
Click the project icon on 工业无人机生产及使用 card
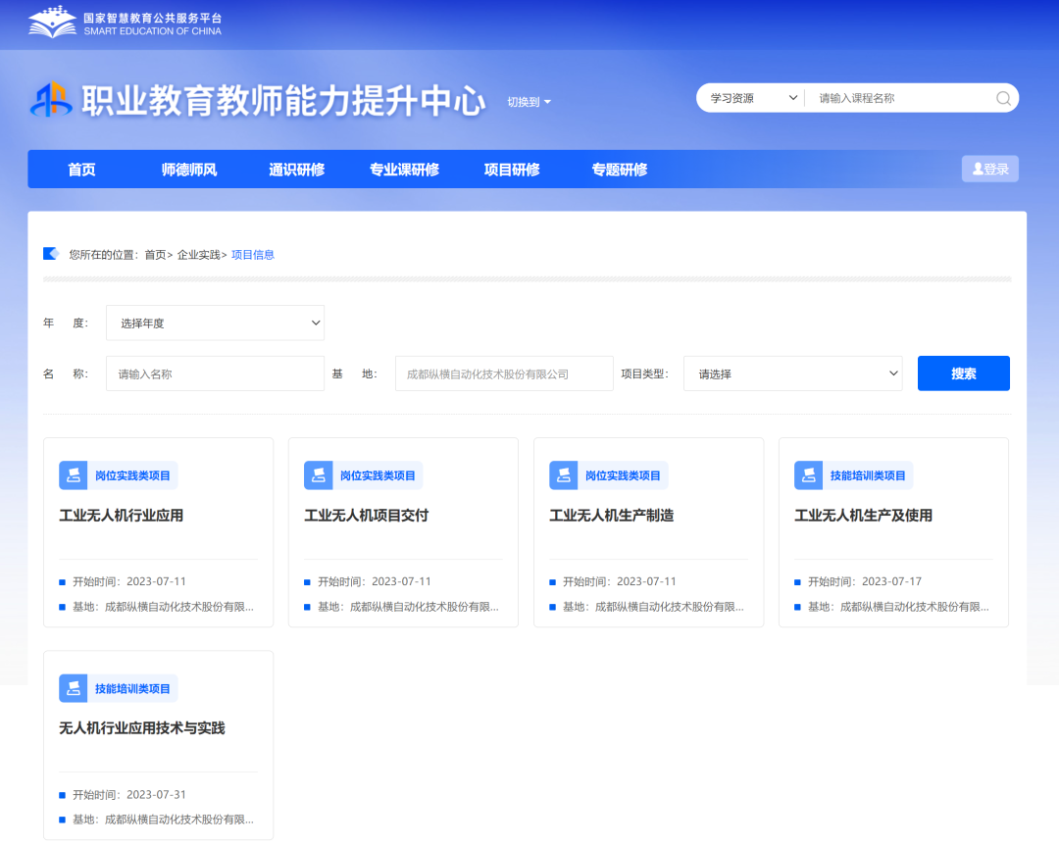click(808, 475)
